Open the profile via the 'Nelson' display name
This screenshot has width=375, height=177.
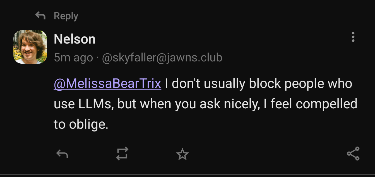pos(74,39)
